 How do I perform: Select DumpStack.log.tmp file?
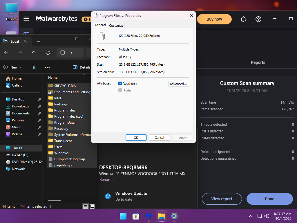[x=70, y=159]
